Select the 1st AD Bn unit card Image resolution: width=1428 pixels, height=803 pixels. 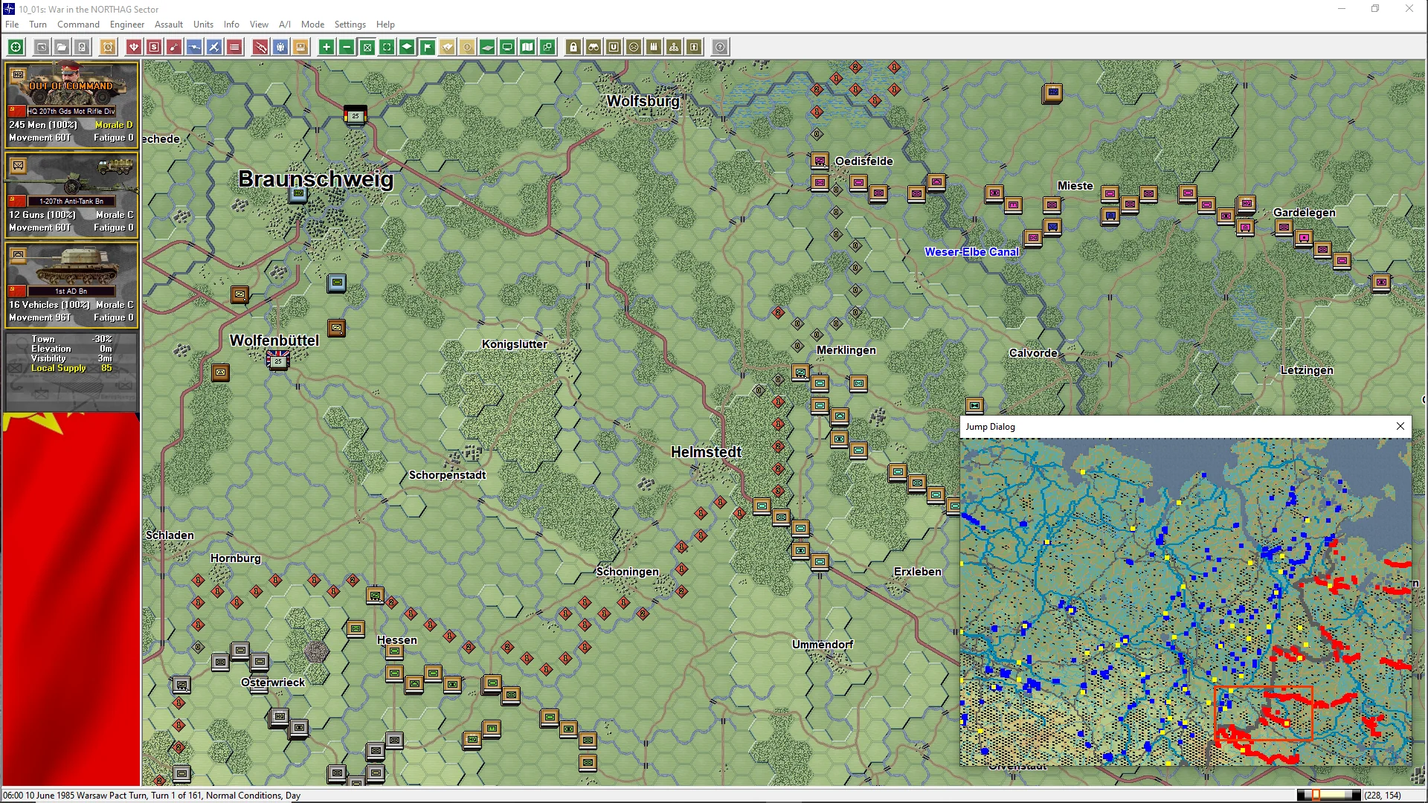point(71,285)
